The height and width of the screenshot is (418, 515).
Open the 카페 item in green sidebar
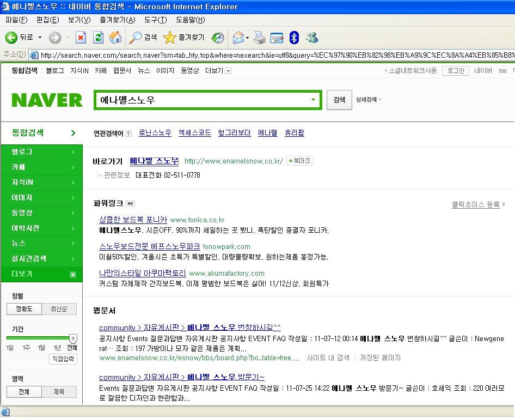(42, 167)
